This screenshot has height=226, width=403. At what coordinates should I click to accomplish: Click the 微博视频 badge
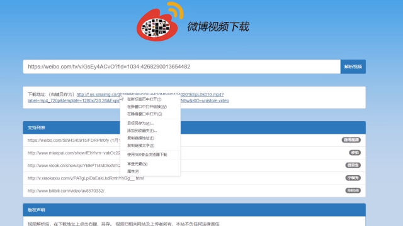[x=351, y=140]
